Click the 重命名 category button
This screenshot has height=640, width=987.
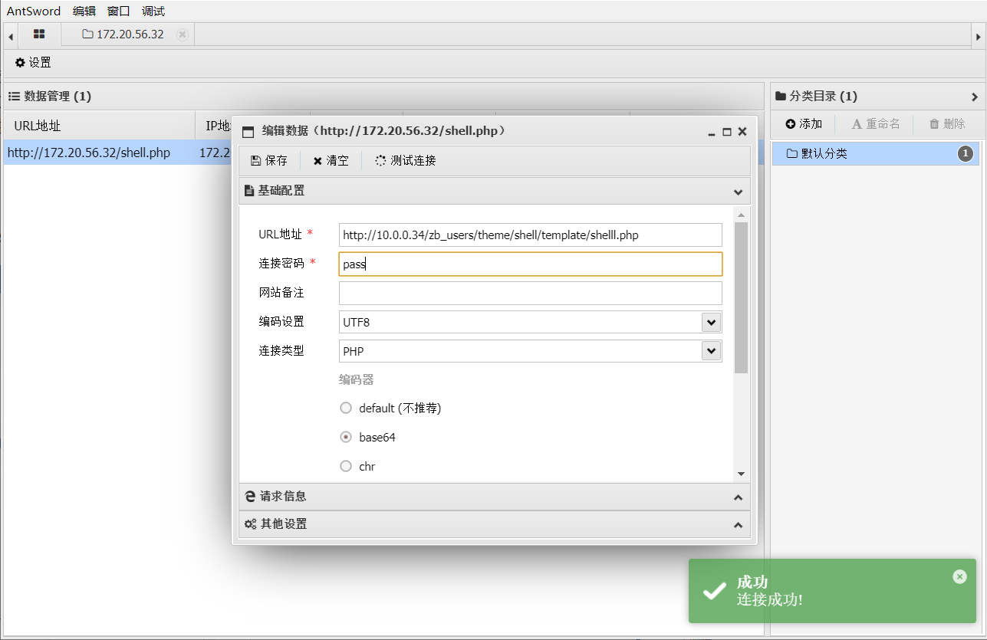876,124
